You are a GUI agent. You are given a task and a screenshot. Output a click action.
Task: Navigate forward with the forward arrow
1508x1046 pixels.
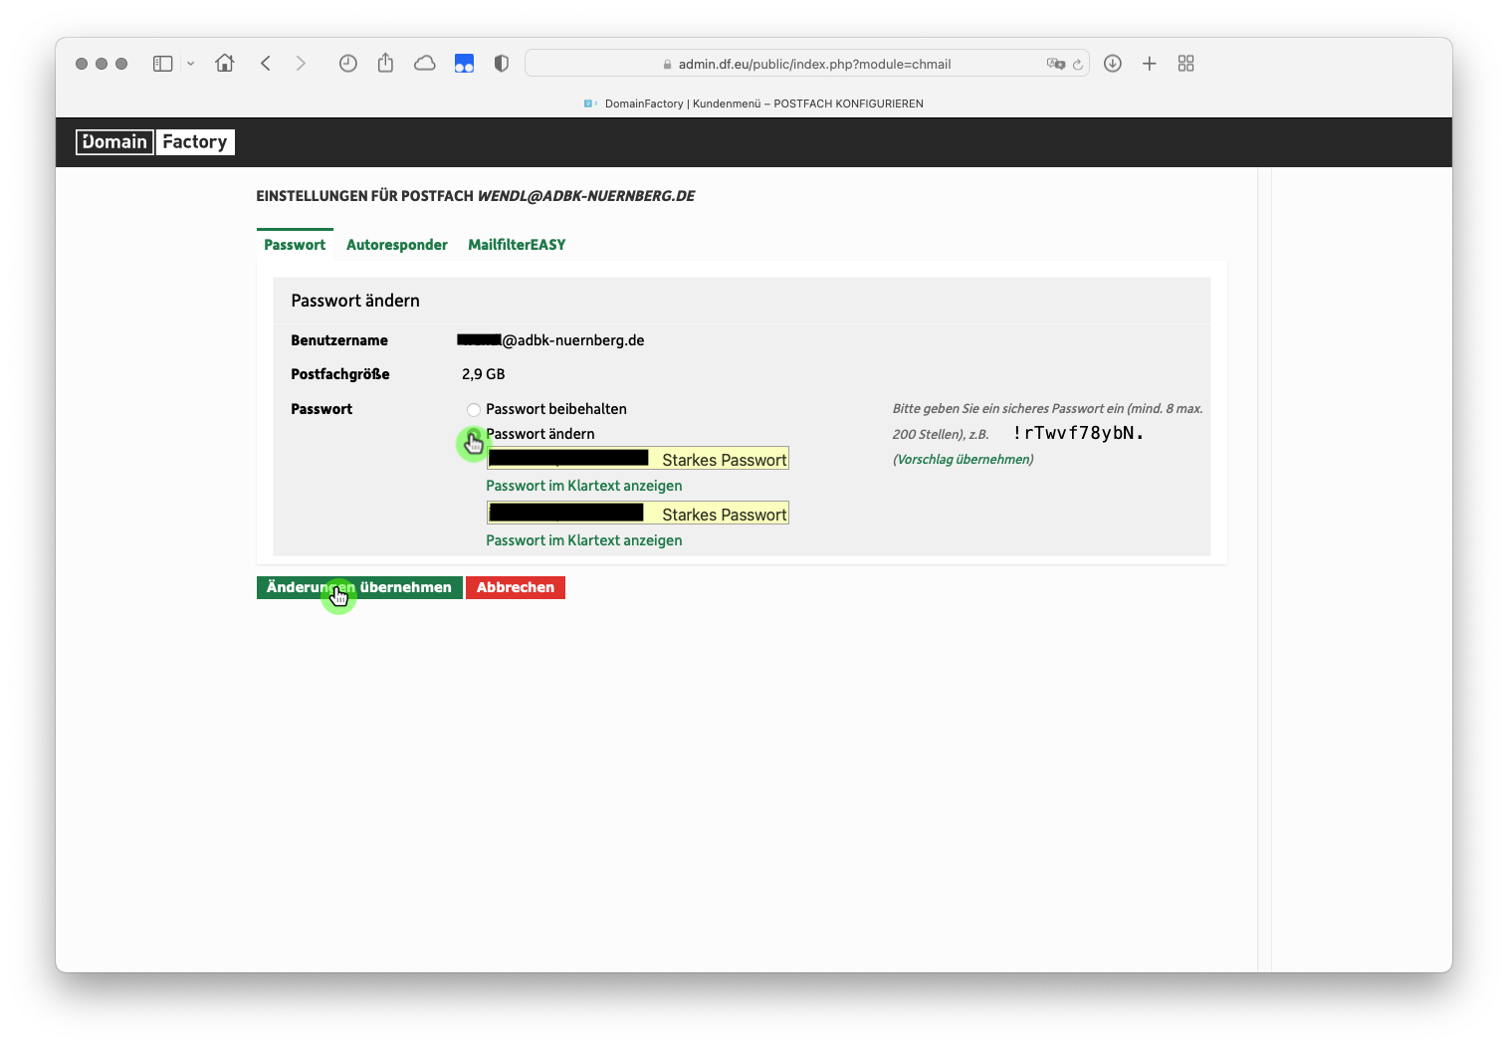301,64
